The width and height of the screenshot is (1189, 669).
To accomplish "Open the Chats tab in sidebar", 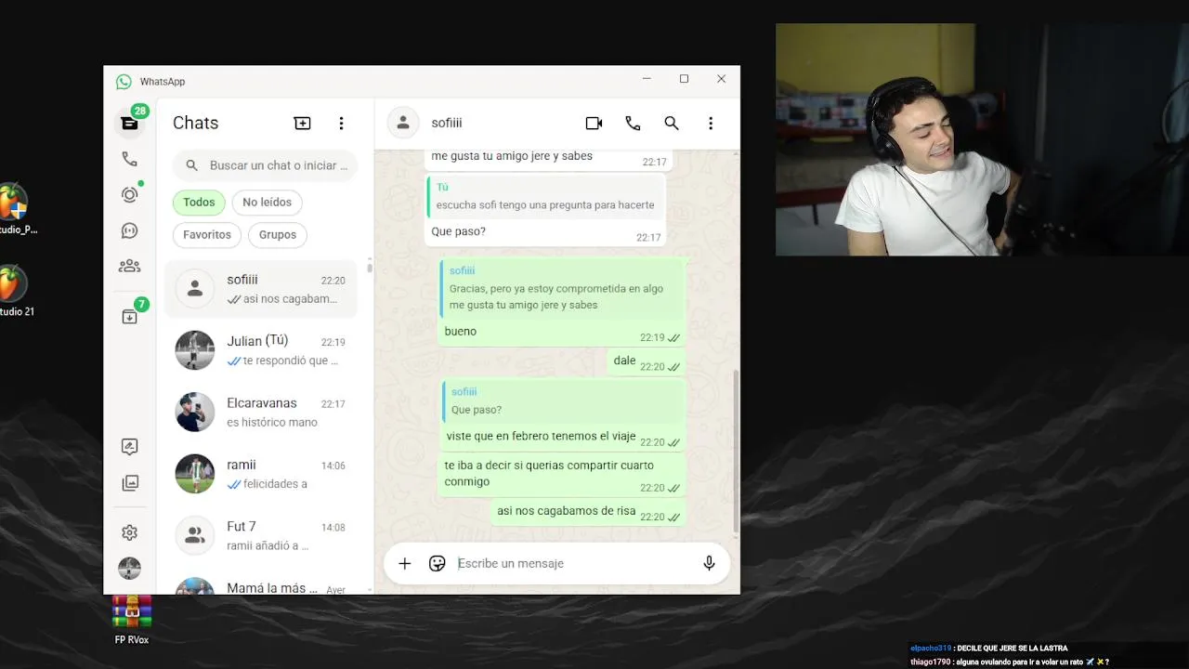I will [129, 123].
